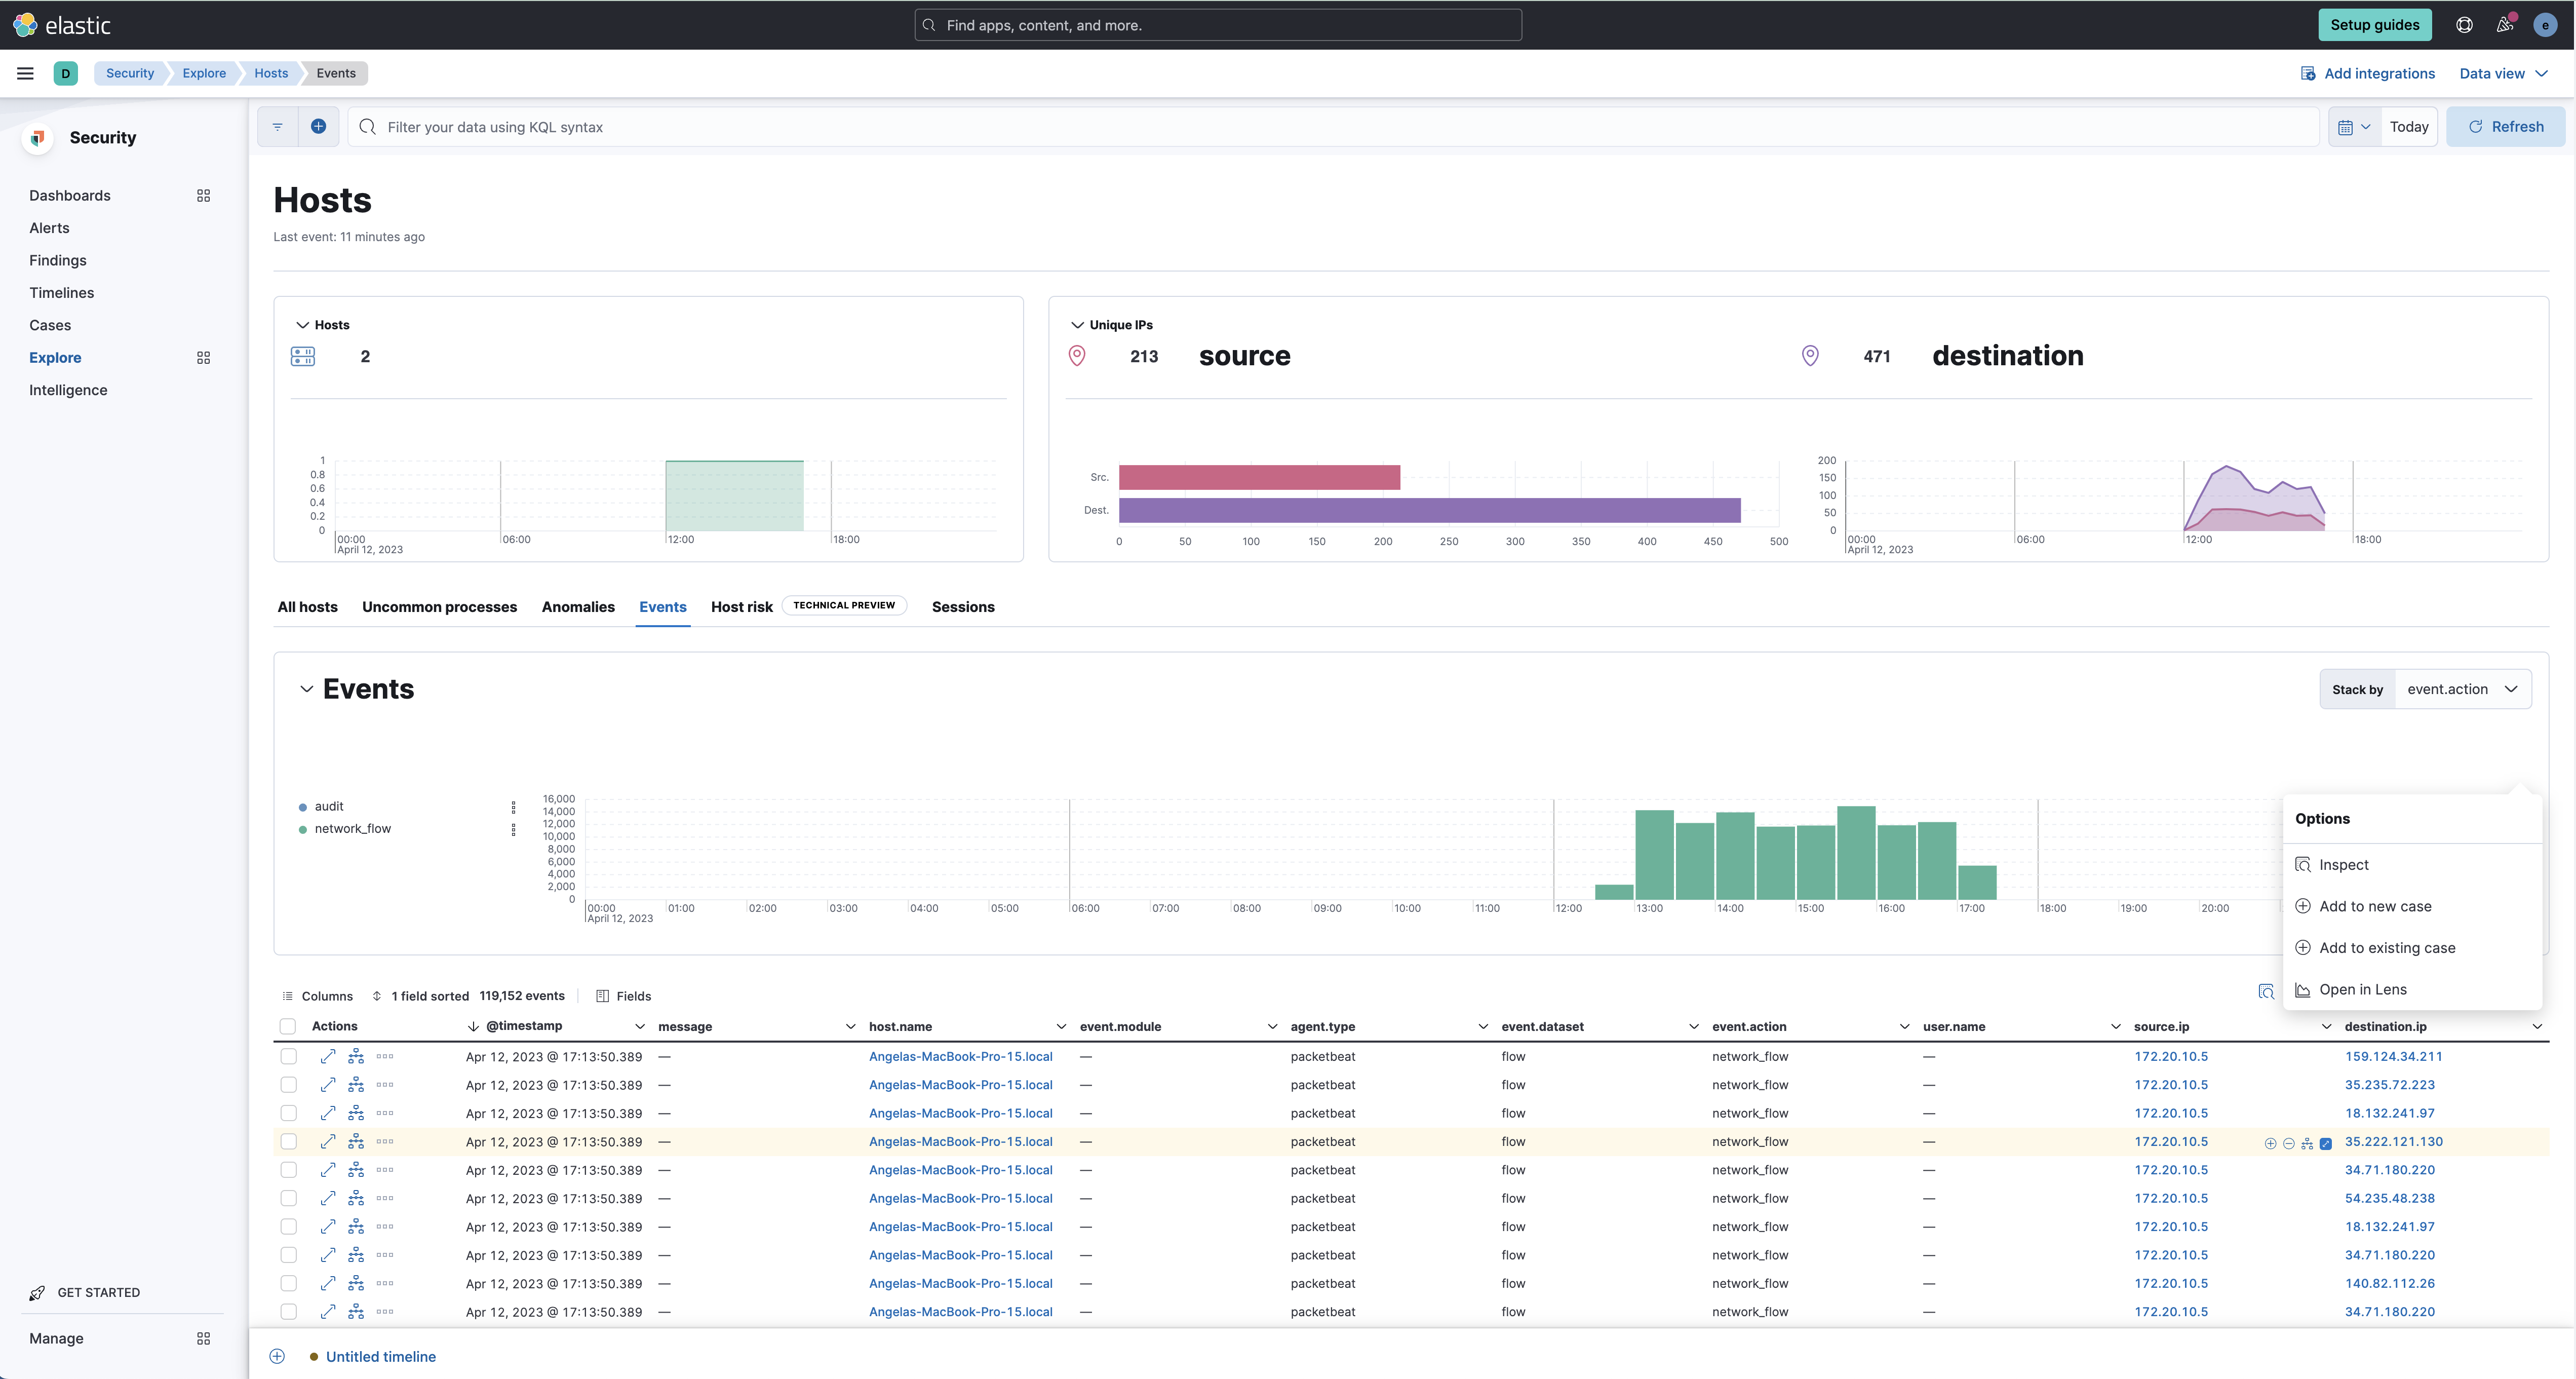Open notifications via party horn icon
The width and height of the screenshot is (2576, 1379).
point(2504,24)
